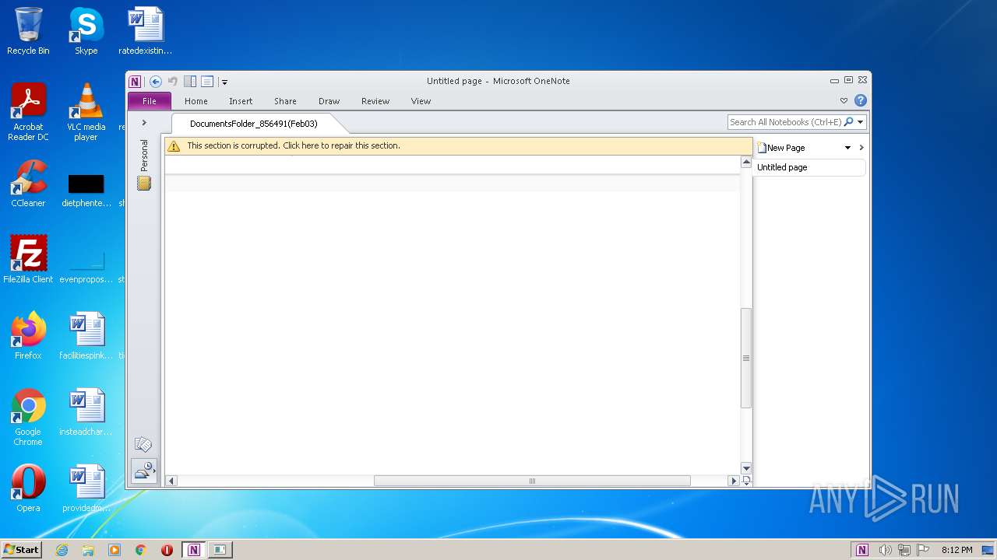The height and width of the screenshot is (560, 997).
Task: Toggle Dock to Desktop view icon
Action: [x=190, y=82]
